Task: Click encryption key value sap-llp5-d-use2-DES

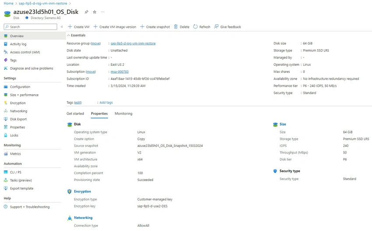Action: 152,206
